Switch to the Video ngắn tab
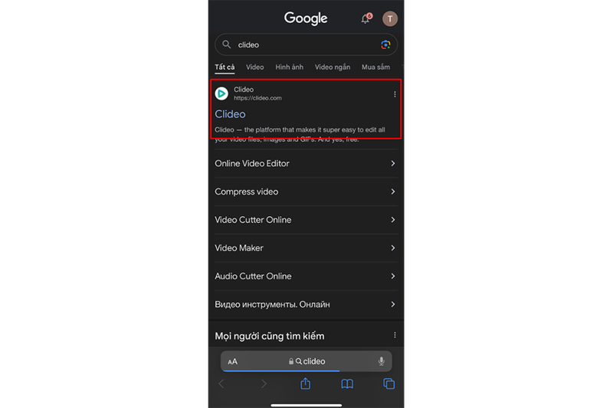613x408 pixels. (x=333, y=67)
